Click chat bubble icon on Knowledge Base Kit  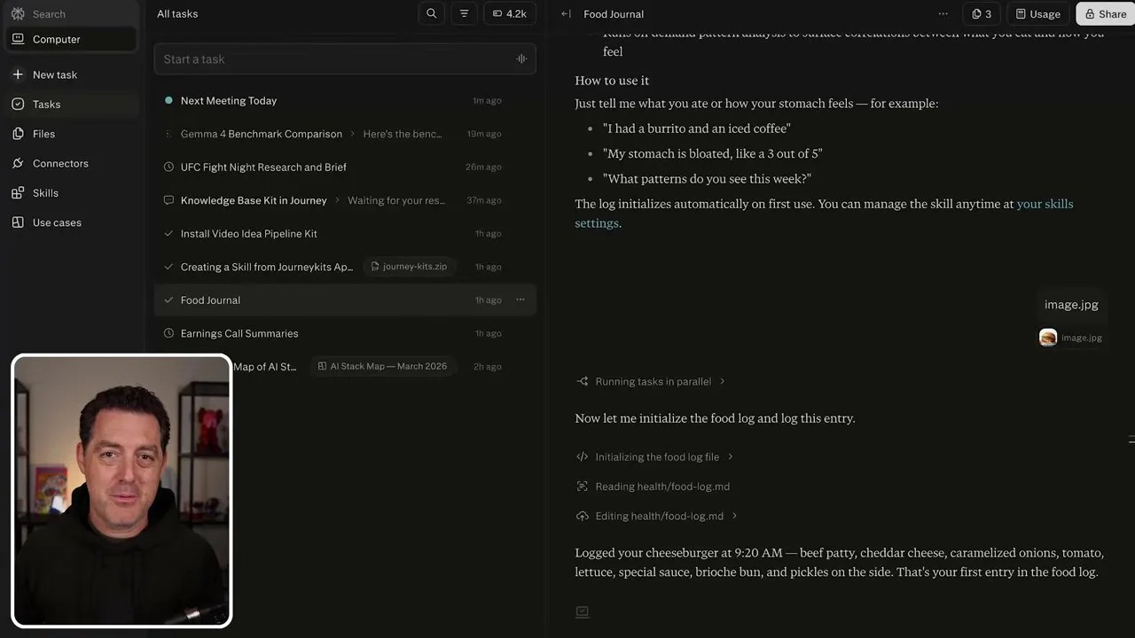pos(168,200)
